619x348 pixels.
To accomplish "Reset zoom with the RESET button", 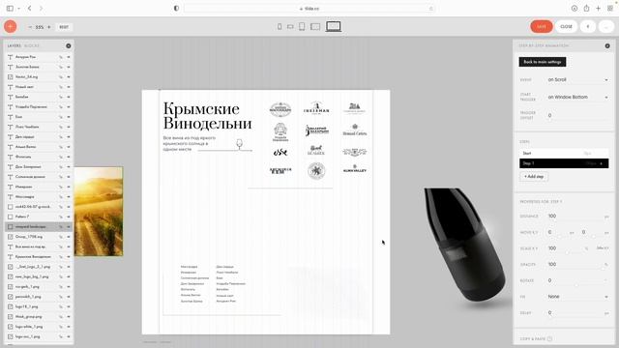I will pos(64,27).
